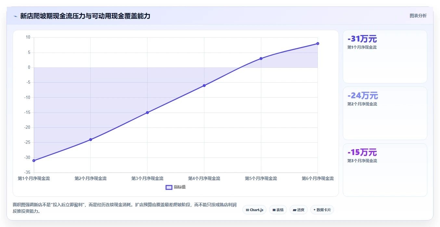Select the 第6个月净现金流 data point at 8
Viewport: 440px width, 227px height.
point(317,43)
